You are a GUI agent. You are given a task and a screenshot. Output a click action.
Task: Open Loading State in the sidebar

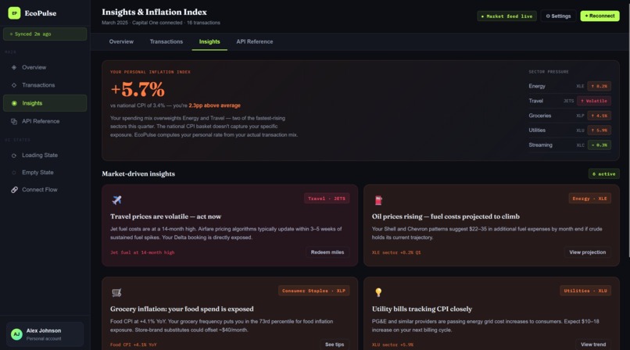point(45,155)
